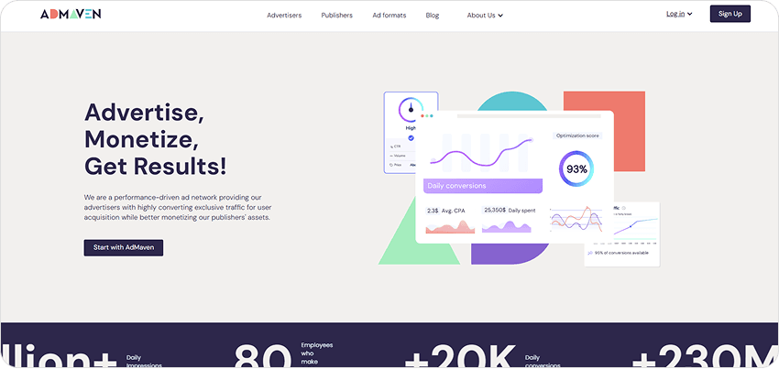The width and height of the screenshot is (779, 369).
Task: Open the Advertisers menu item
Action: (x=284, y=16)
